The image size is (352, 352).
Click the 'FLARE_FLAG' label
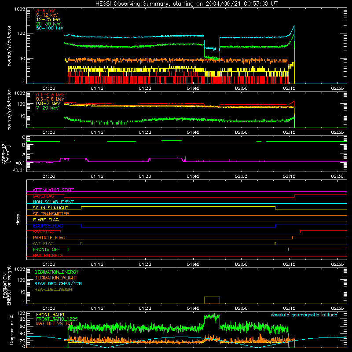46,220
